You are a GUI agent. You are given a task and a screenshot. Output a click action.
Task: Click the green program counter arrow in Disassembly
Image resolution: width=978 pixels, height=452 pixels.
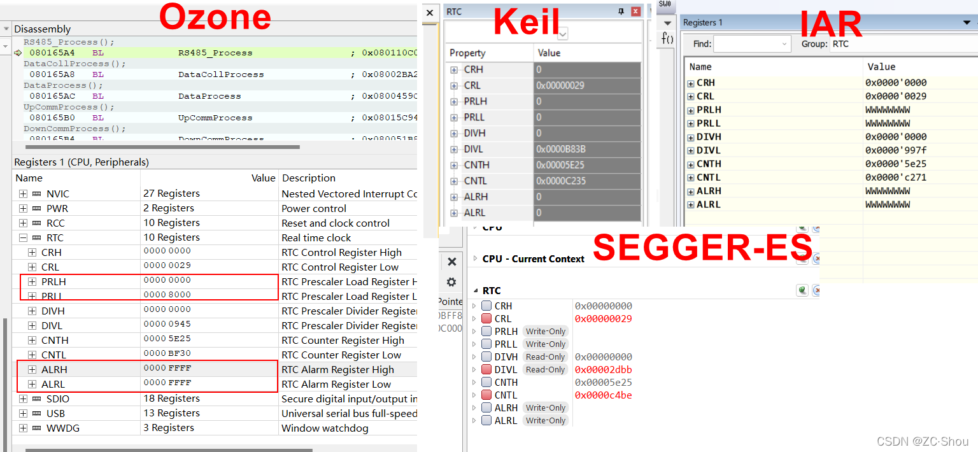(18, 53)
